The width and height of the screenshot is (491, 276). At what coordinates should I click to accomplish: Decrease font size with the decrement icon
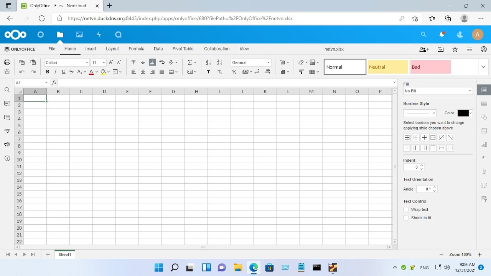pyautogui.click(x=119, y=62)
